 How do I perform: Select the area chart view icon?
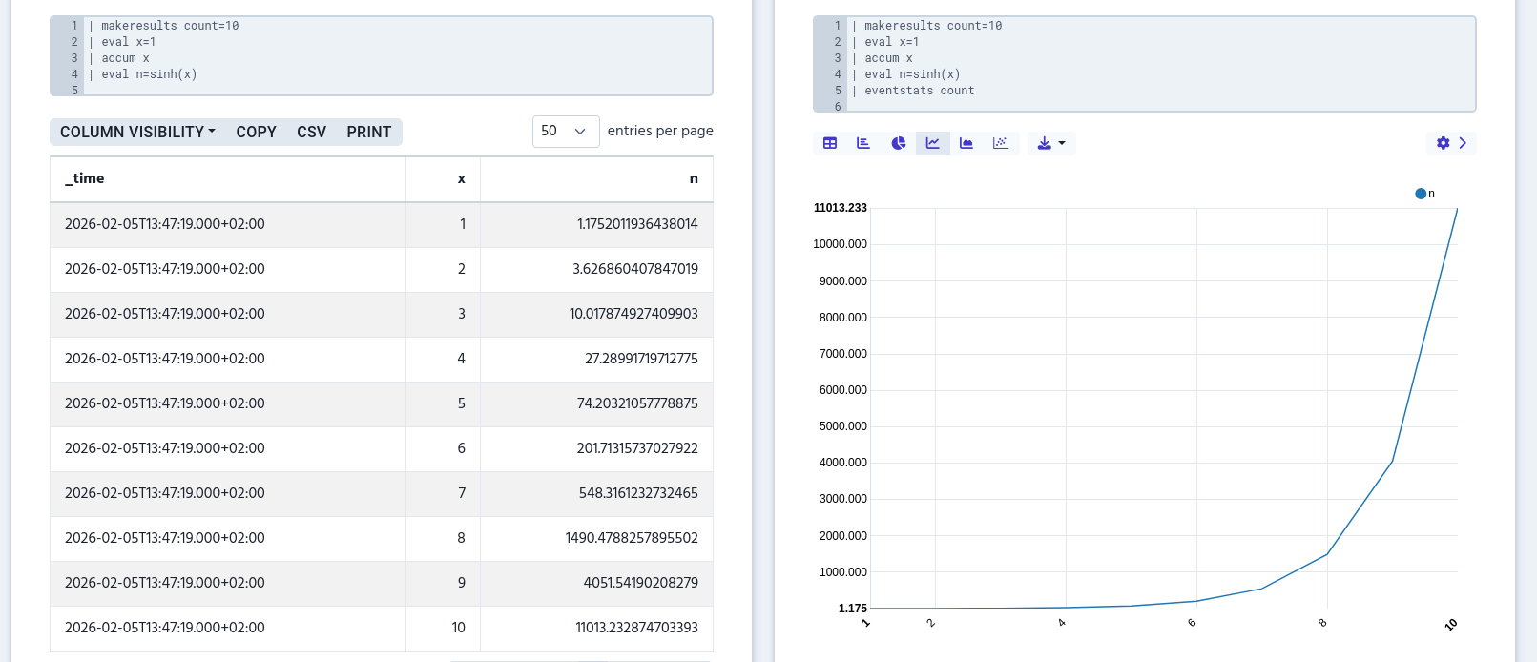click(966, 143)
